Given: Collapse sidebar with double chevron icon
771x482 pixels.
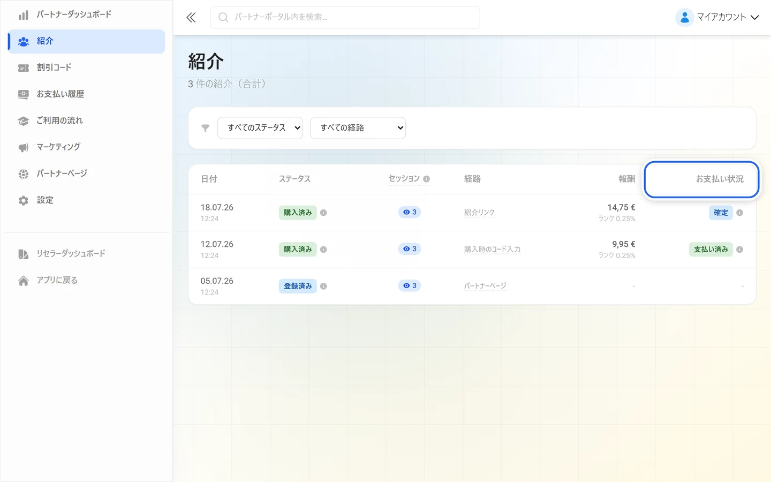Looking at the screenshot, I should coord(191,18).
